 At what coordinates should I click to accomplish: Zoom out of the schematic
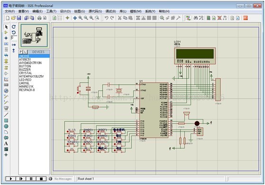tap(86, 18)
